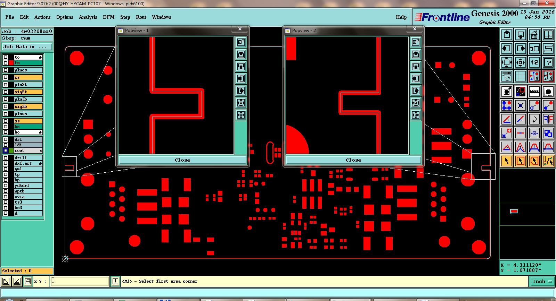Viewport: 556px width, 301px height.
Task: Toggle the checkbox for layer ts
Action: [x=6, y=63]
